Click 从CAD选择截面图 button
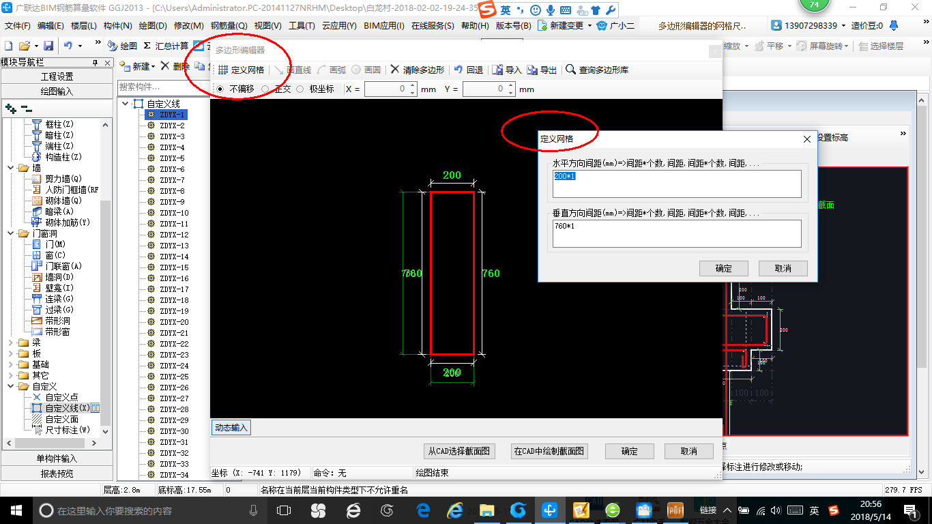 coord(460,451)
